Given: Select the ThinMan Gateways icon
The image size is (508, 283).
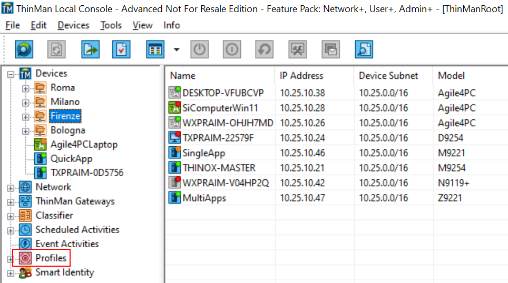Looking at the screenshot, I should [x=25, y=201].
